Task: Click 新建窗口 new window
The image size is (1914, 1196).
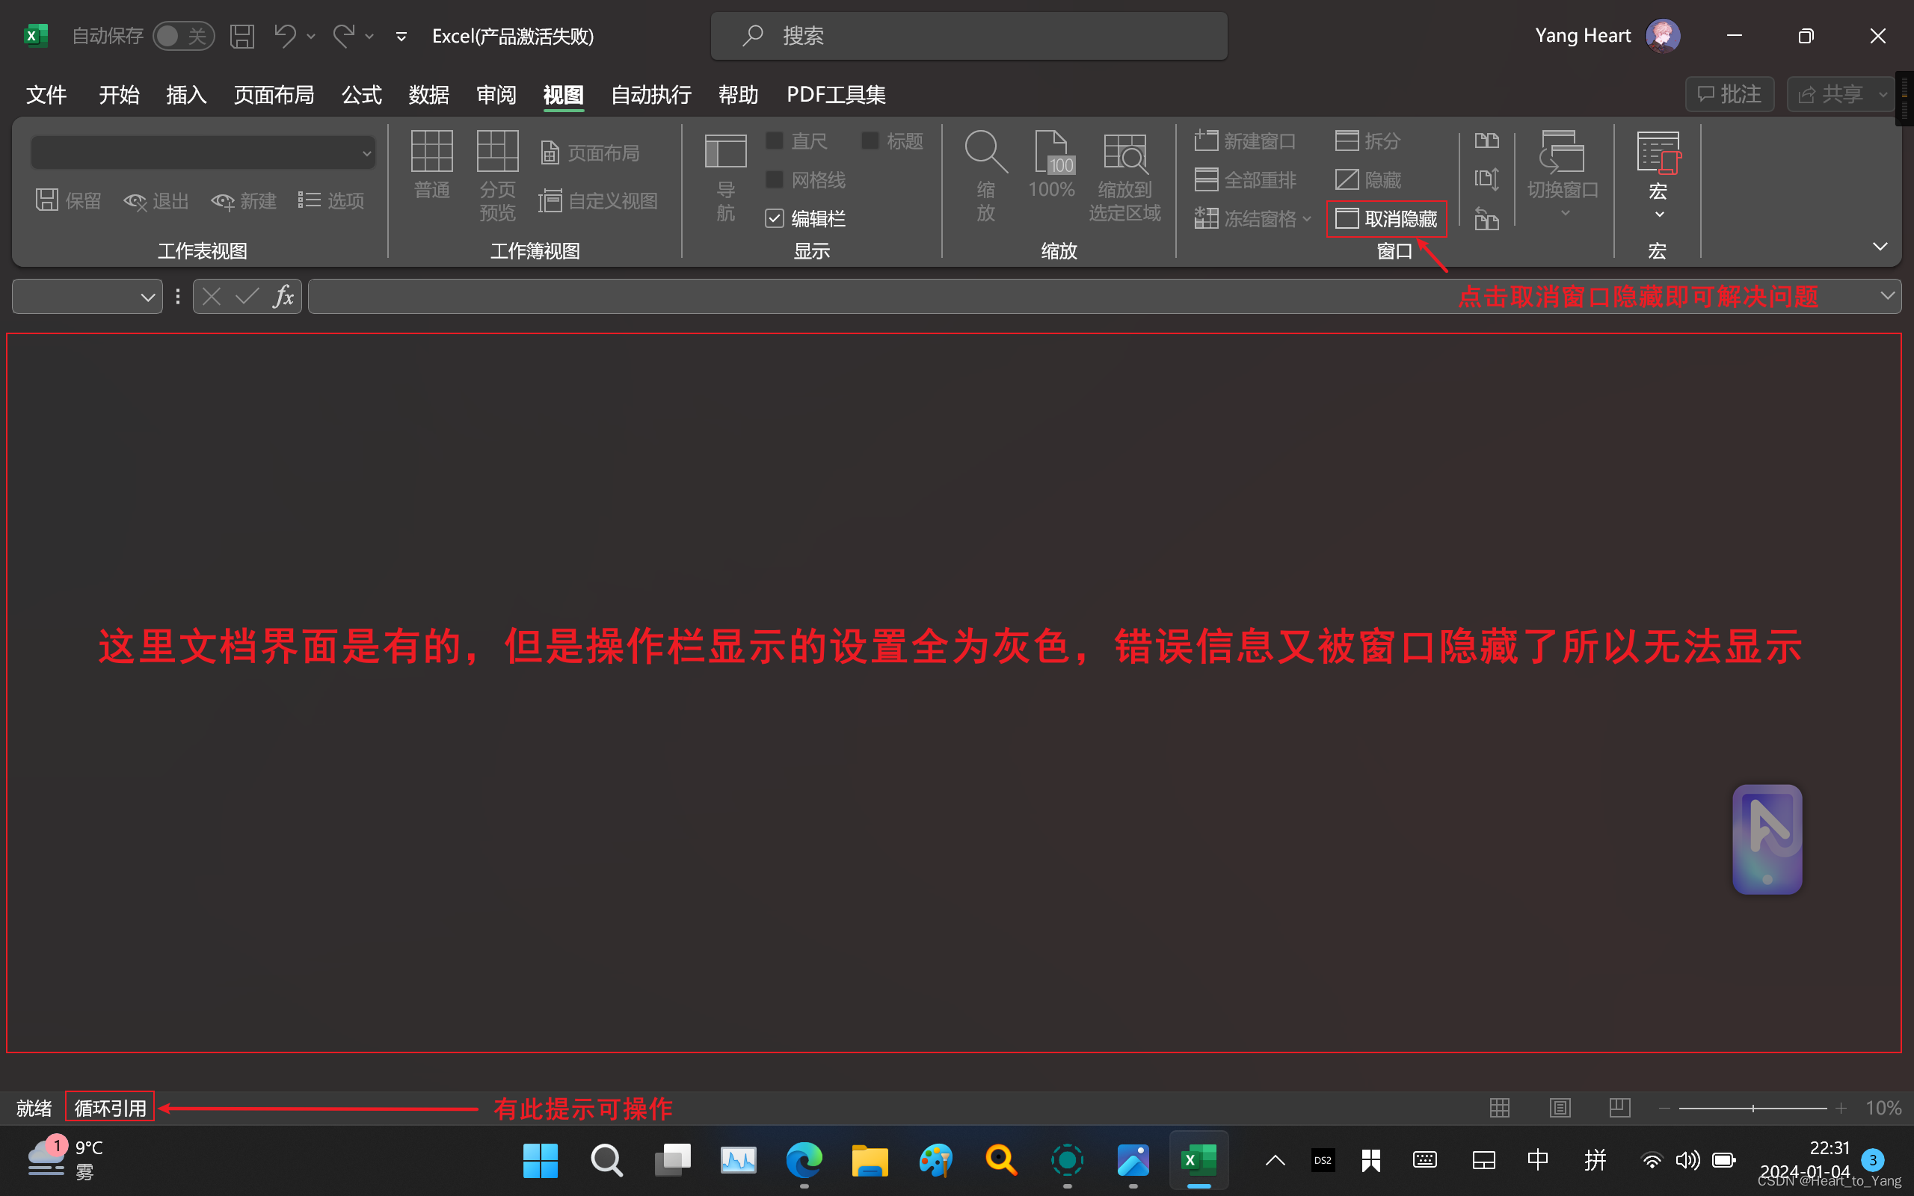Action: click(x=1246, y=141)
